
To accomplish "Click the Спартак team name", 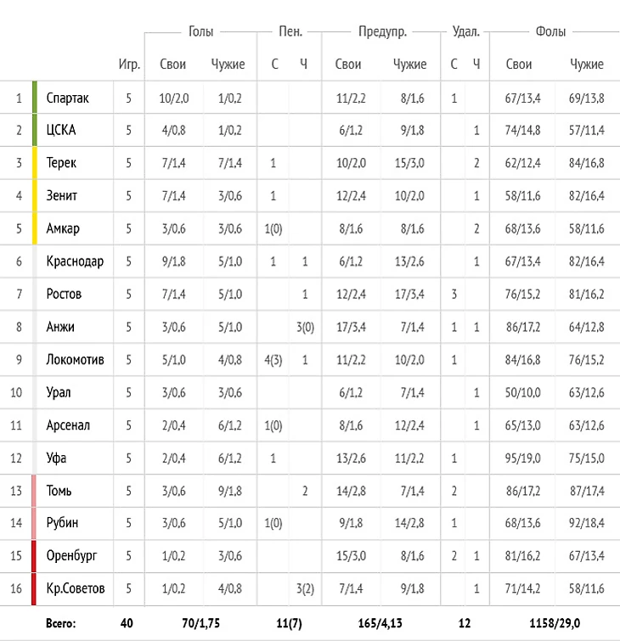I will click(x=67, y=98).
